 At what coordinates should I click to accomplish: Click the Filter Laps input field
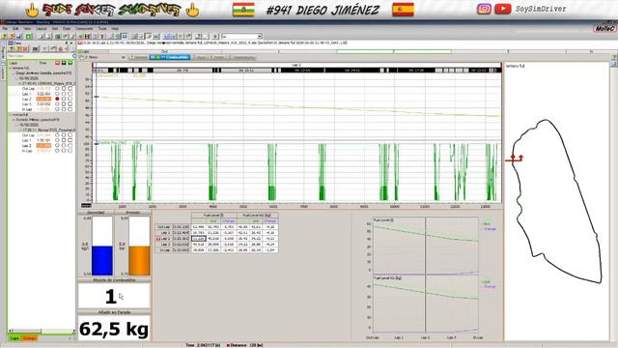point(39,56)
